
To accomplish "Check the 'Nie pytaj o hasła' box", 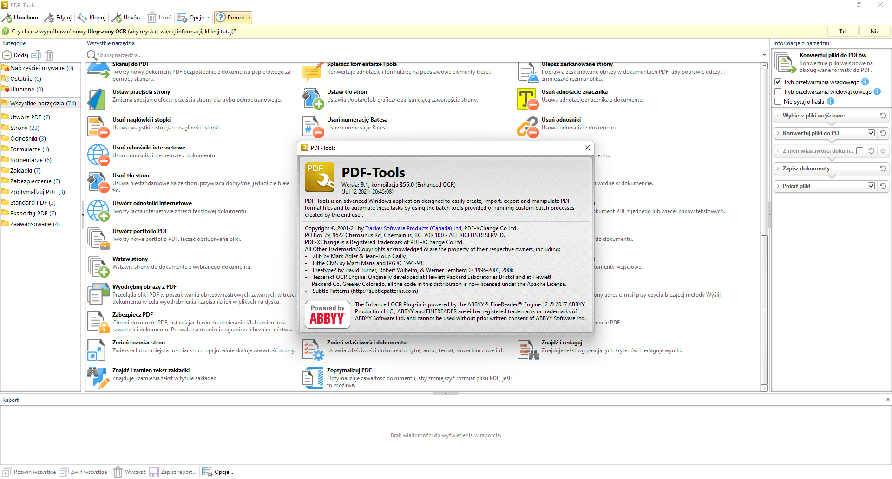I will point(778,102).
